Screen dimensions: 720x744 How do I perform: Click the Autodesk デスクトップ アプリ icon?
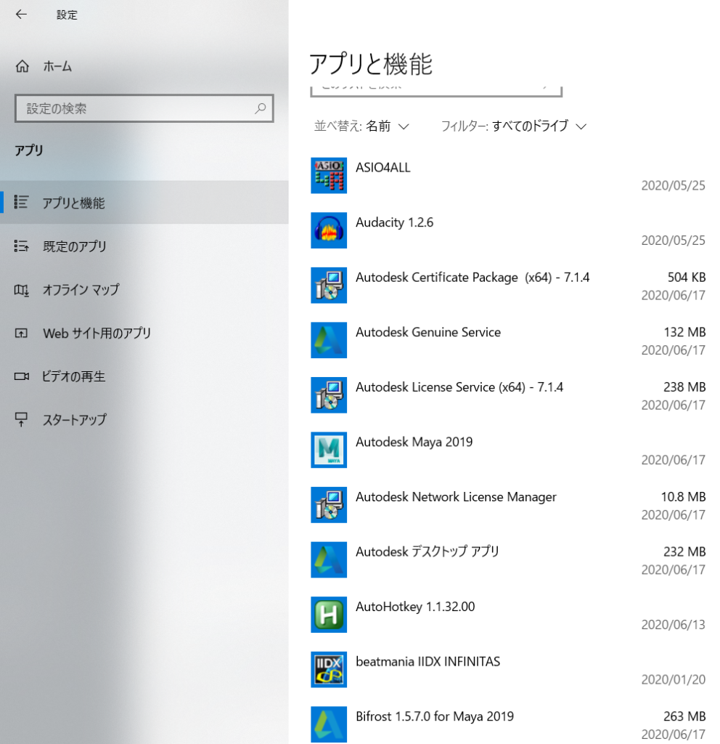(x=329, y=560)
